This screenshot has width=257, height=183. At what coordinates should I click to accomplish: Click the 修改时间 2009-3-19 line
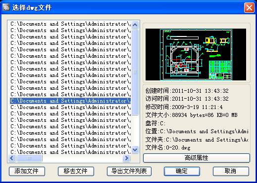pyautogui.click(x=184, y=107)
